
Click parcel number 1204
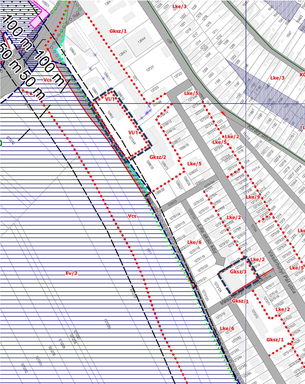tap(205, 71)
